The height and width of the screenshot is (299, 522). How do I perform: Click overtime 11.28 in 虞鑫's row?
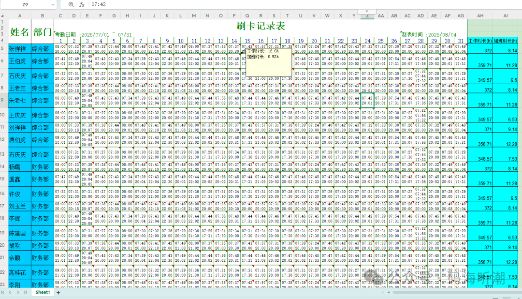[x=506, y=179]
